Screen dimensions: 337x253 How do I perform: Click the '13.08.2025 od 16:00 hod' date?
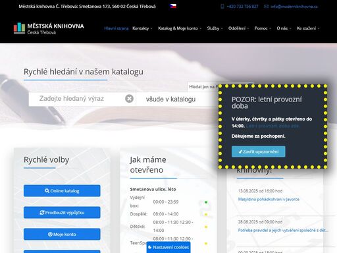pos(260,191)
